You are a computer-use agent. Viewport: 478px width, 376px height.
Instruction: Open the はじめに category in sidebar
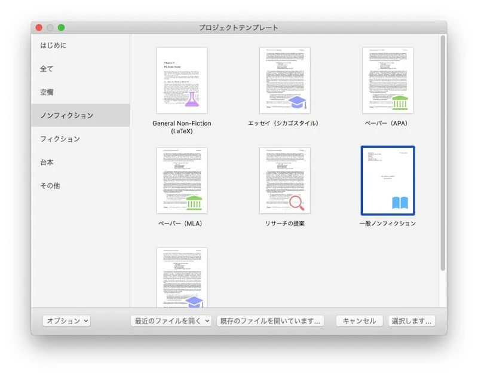pos(81,45)
